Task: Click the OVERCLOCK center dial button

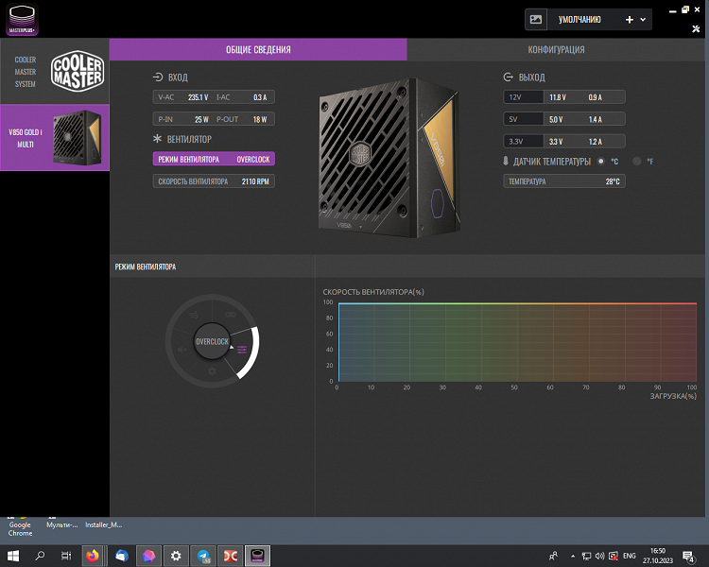Action: click(212, 341)
